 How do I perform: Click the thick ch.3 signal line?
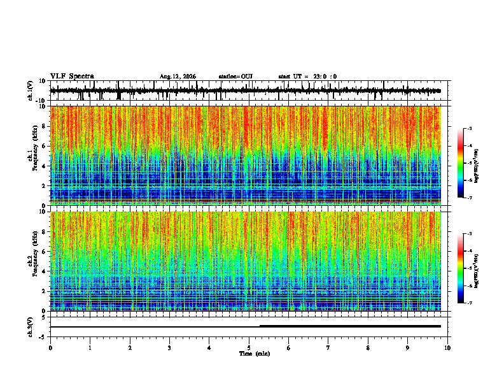tap(350, 326)
